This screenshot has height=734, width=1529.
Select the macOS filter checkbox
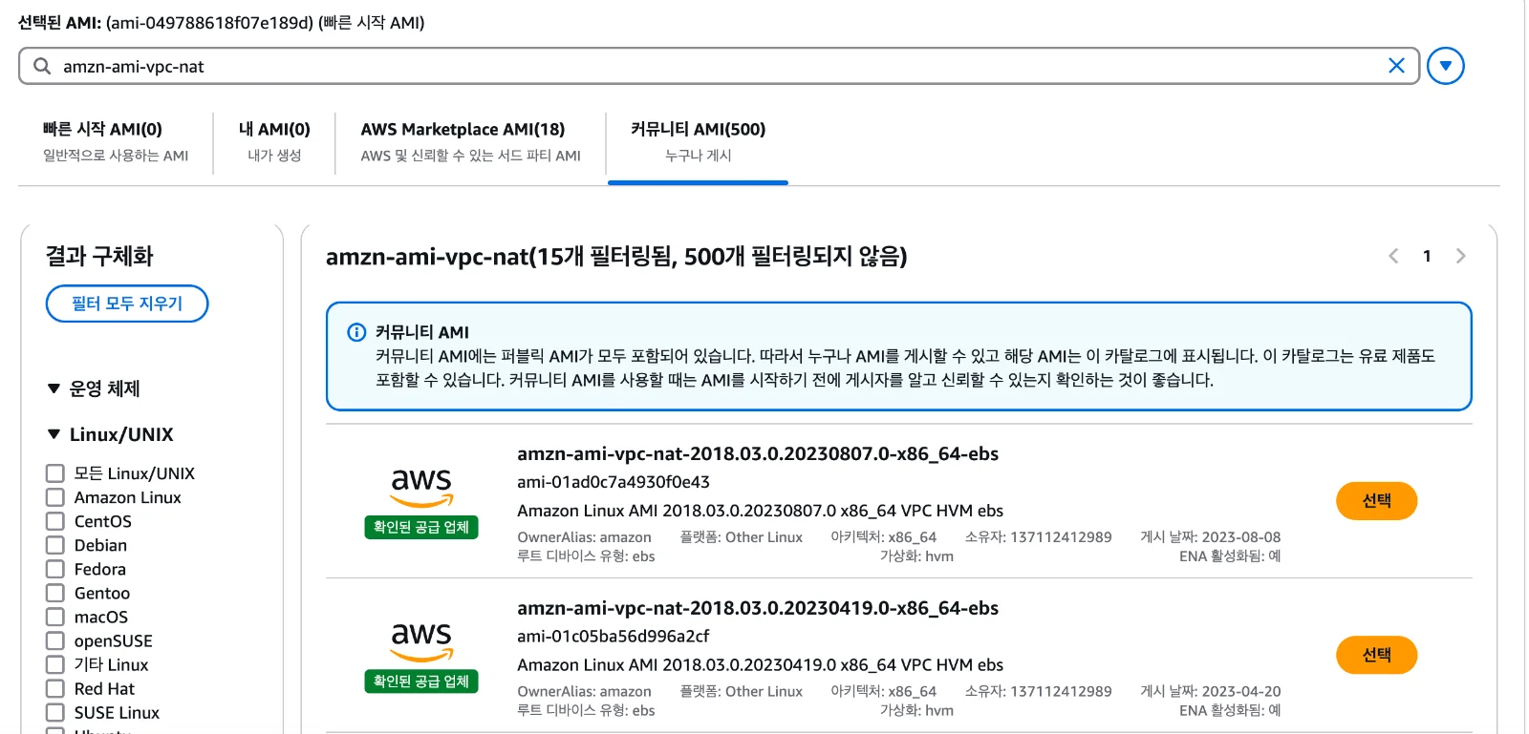coord(55,617)
